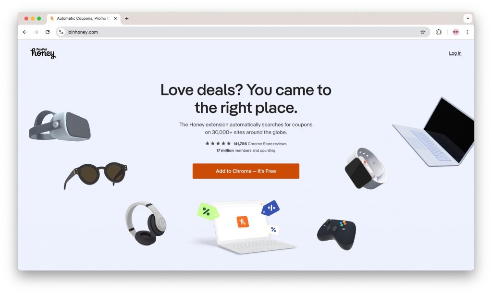Click the browser back arrow

[x=25, y=32]
